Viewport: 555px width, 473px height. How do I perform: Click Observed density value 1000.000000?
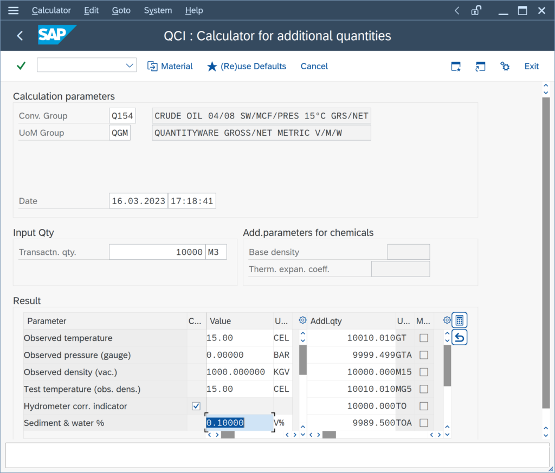tap(240, 372)
